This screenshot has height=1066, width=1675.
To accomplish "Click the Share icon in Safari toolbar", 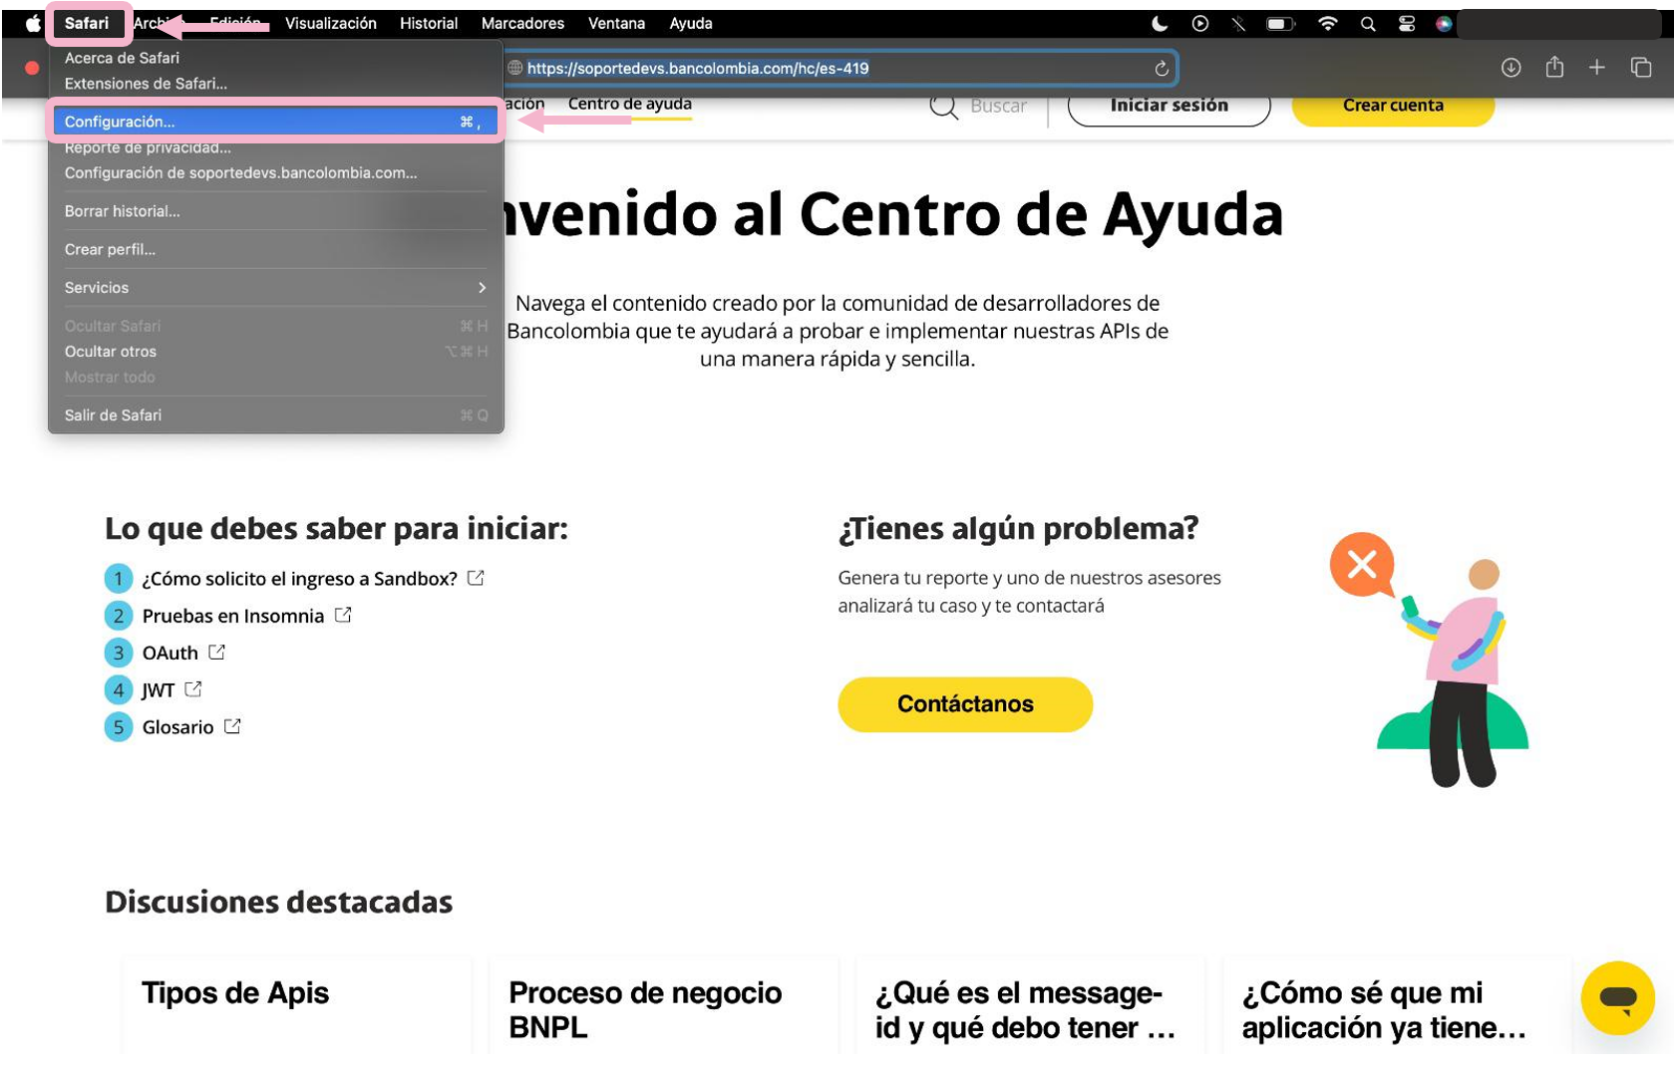I will click(1554, 67).
